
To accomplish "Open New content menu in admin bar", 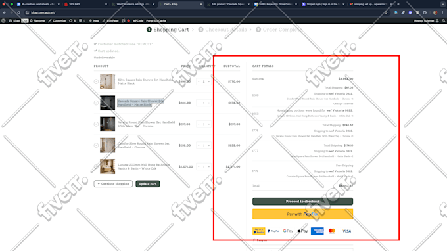I will [94, 21].
